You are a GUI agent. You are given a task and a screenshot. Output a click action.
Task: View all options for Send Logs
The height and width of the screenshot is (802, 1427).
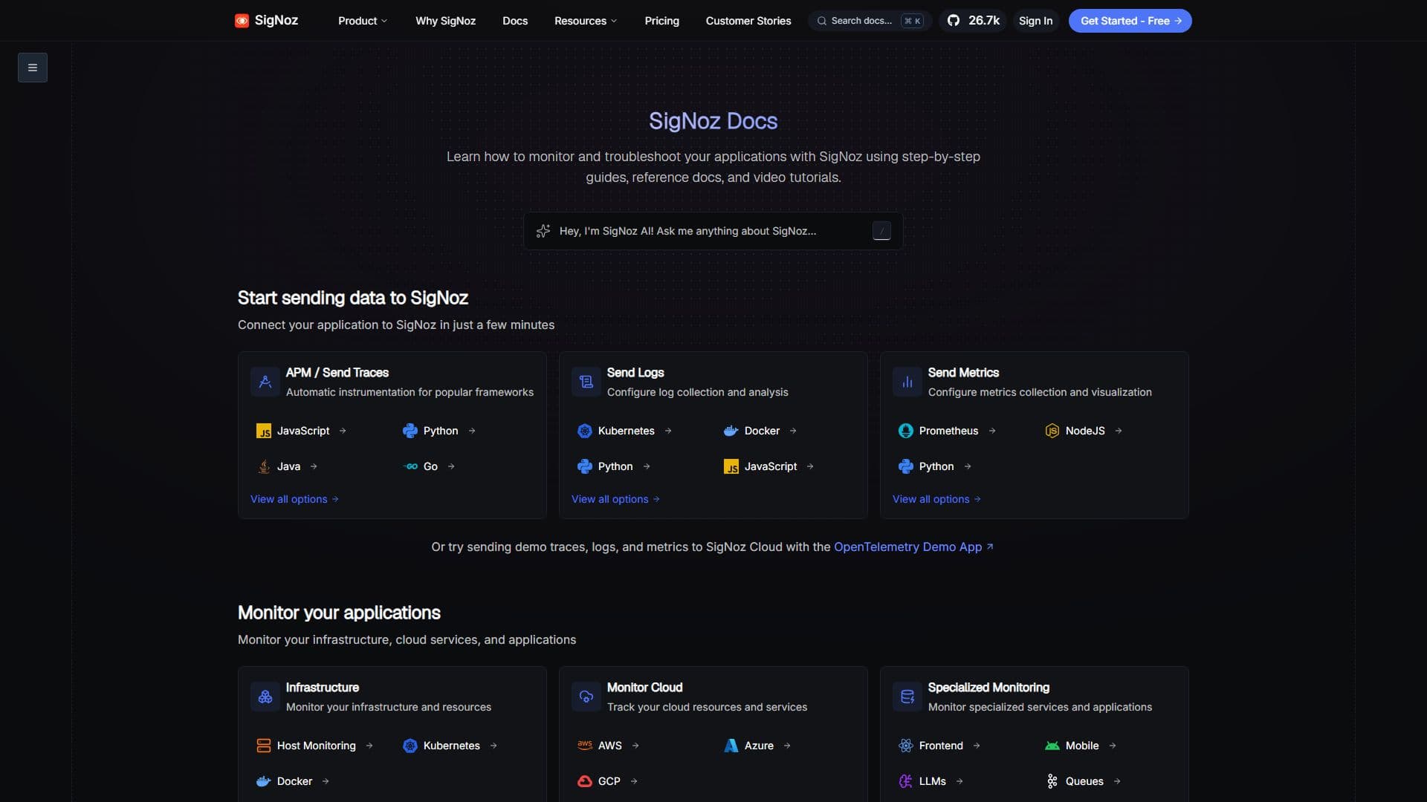[x=616, y=499]
